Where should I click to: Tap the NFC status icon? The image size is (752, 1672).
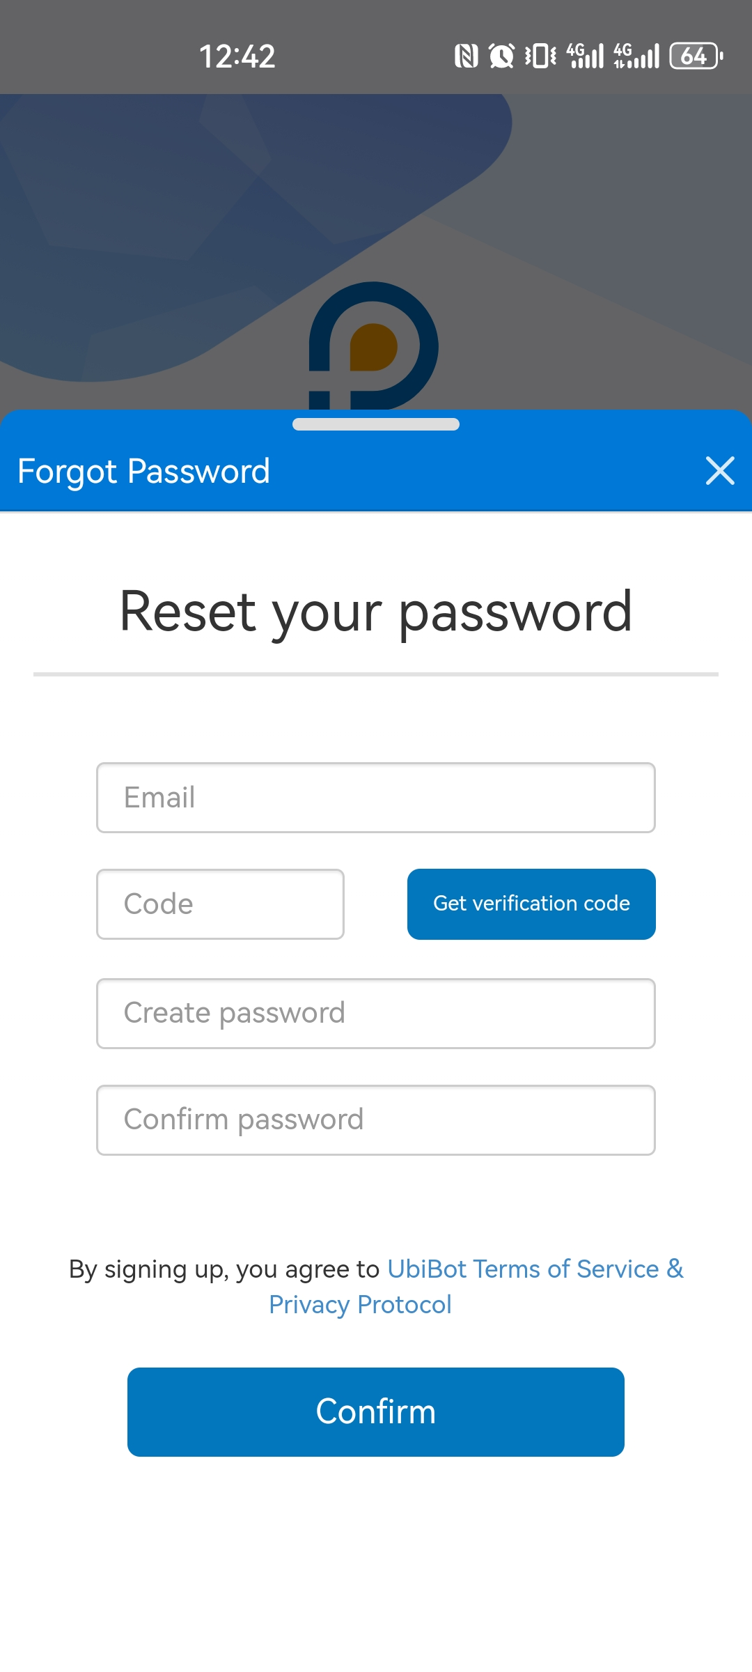pos(466,56)
